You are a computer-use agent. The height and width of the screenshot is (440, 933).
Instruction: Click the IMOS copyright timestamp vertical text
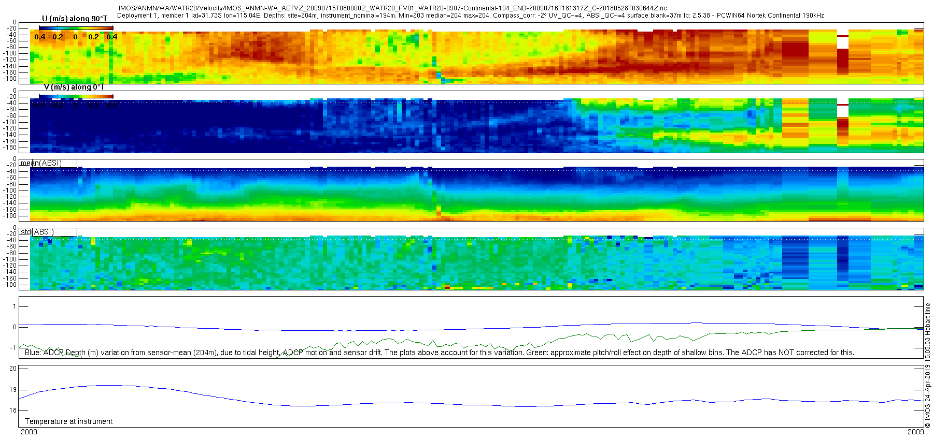928,365
